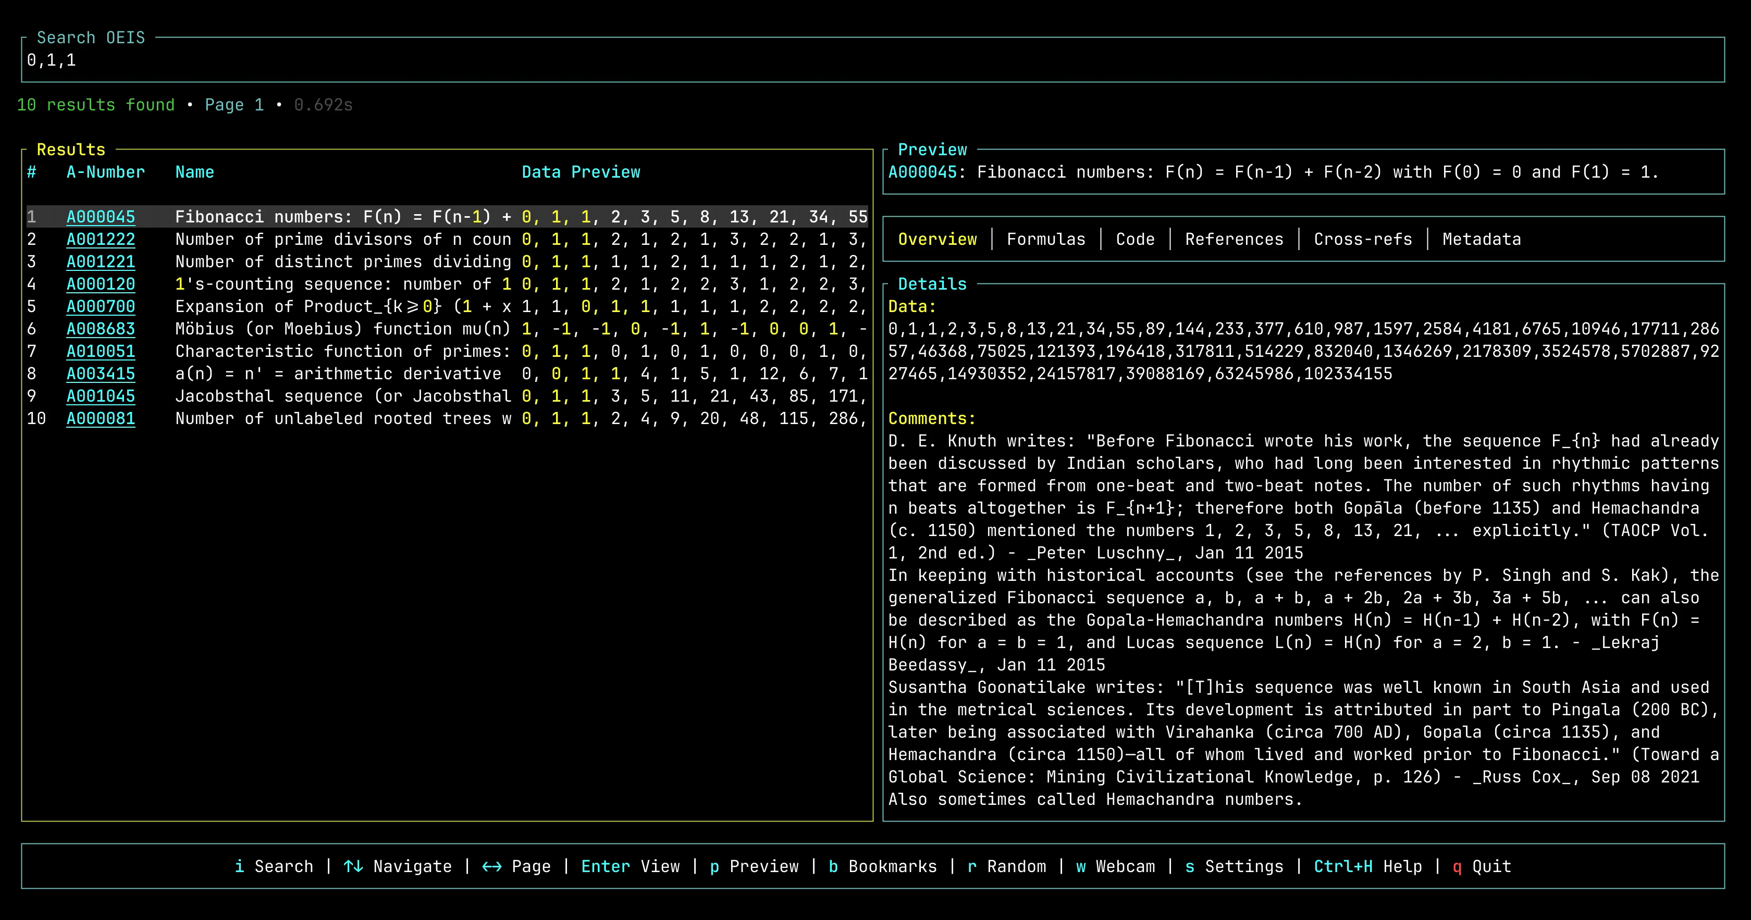Click the Search OEIS input field
The width and height of the screenshot is (1751, 920).
[x=873, y=60]
